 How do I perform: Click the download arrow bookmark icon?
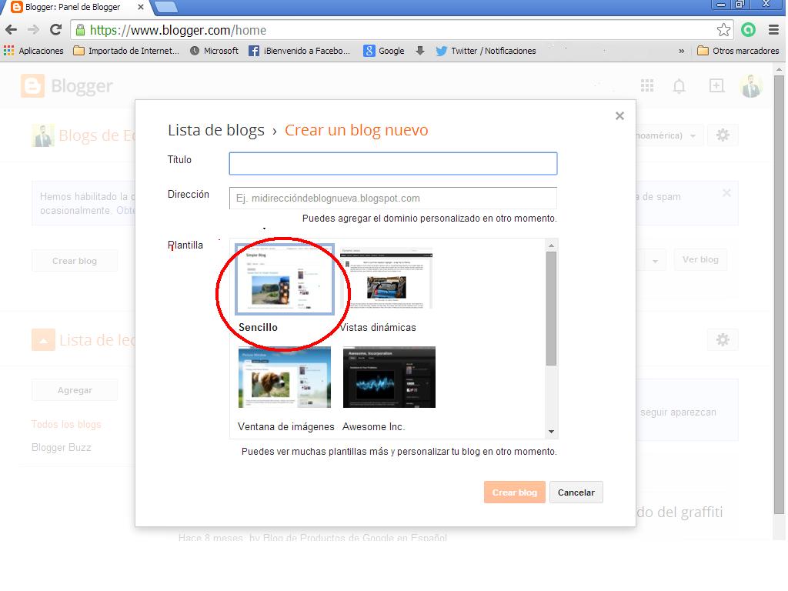point(420,51)
